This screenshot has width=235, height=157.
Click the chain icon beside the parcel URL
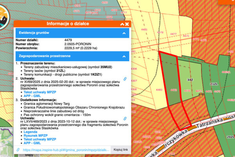click(x=18, y=150)
